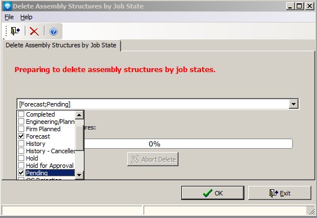Viewport: 317px width, 218px height.
Task: Open help via blue question mark icon
Action: point(53,32)
